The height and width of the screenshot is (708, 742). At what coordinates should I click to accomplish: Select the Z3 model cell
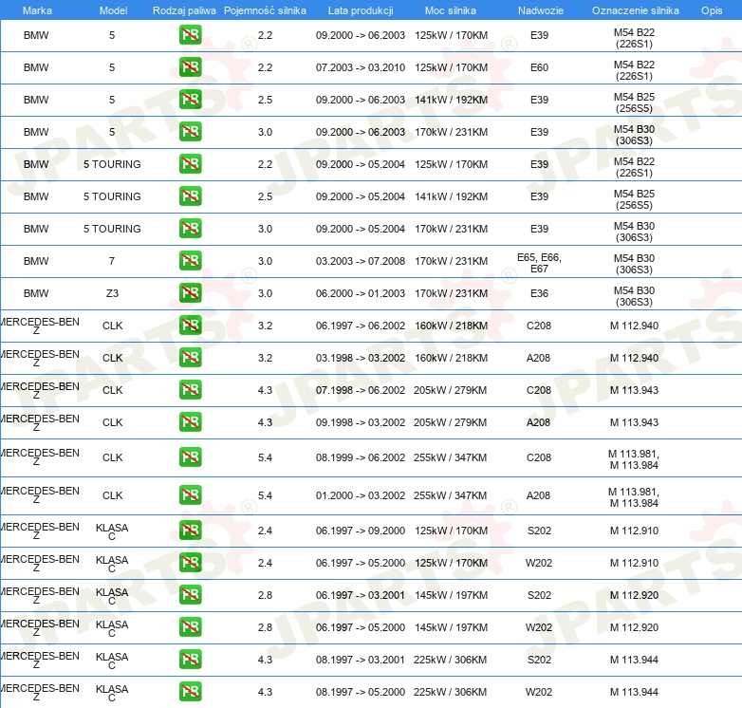(x=112, y=293)
